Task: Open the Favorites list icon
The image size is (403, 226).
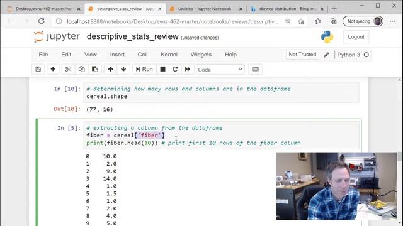Action: 318,21
